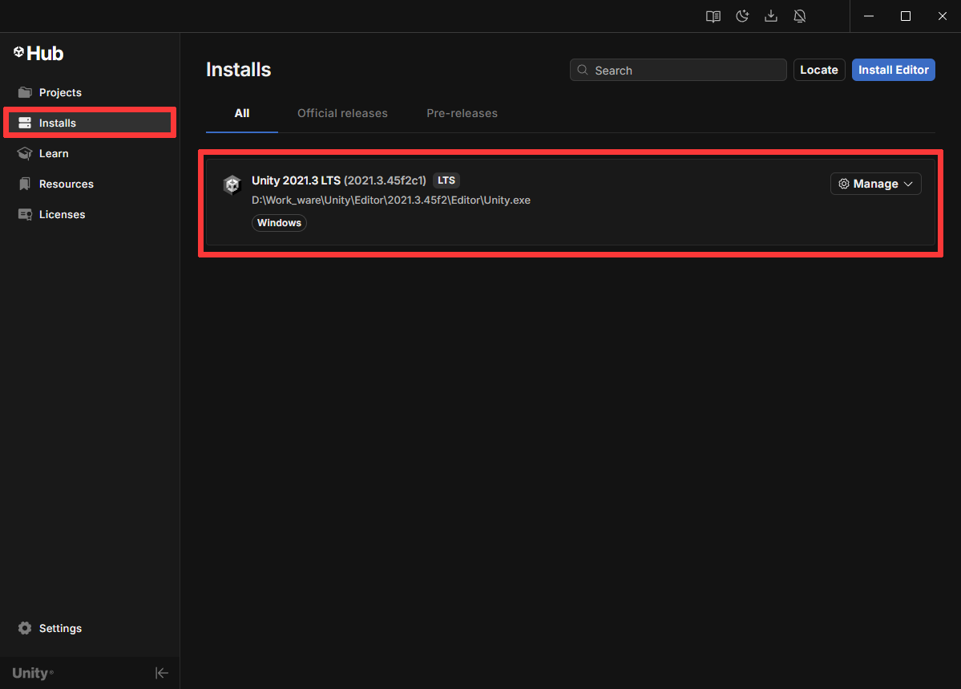Switch to the Pre-releases tab
Image resolution: width=961 pixels, height=689 pixels.
click(x=462, y=113)
